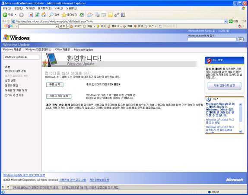Open the 도구(T) menu
Viewport: 248px width, 195px height.
tap(59, 8)
